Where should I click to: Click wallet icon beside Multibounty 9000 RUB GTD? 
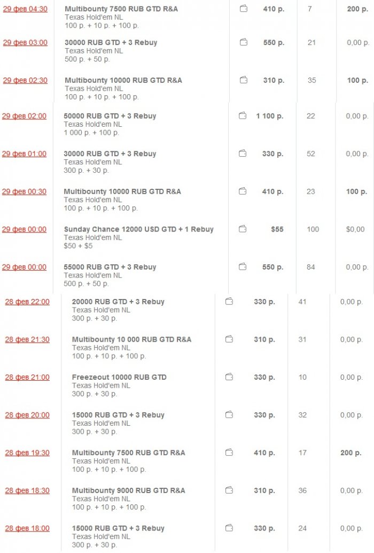point(229,490)
